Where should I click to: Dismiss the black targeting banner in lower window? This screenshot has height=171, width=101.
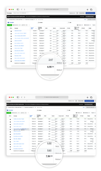tap(95, 104)
